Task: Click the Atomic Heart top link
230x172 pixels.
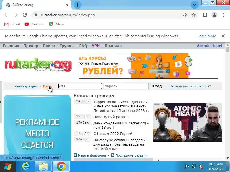Action: point(209,46)
